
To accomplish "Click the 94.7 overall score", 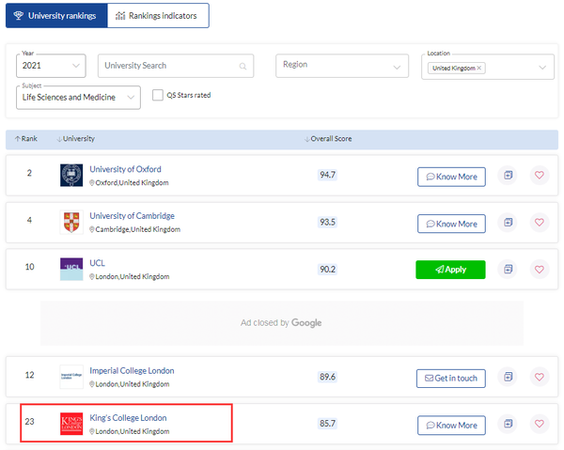I will coord(327,175).
